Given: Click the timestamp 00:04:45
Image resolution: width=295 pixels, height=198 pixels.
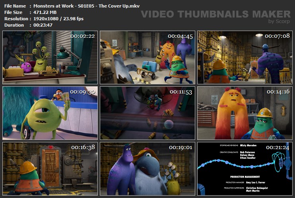Looking at the screenshot, I should point(180,36).
